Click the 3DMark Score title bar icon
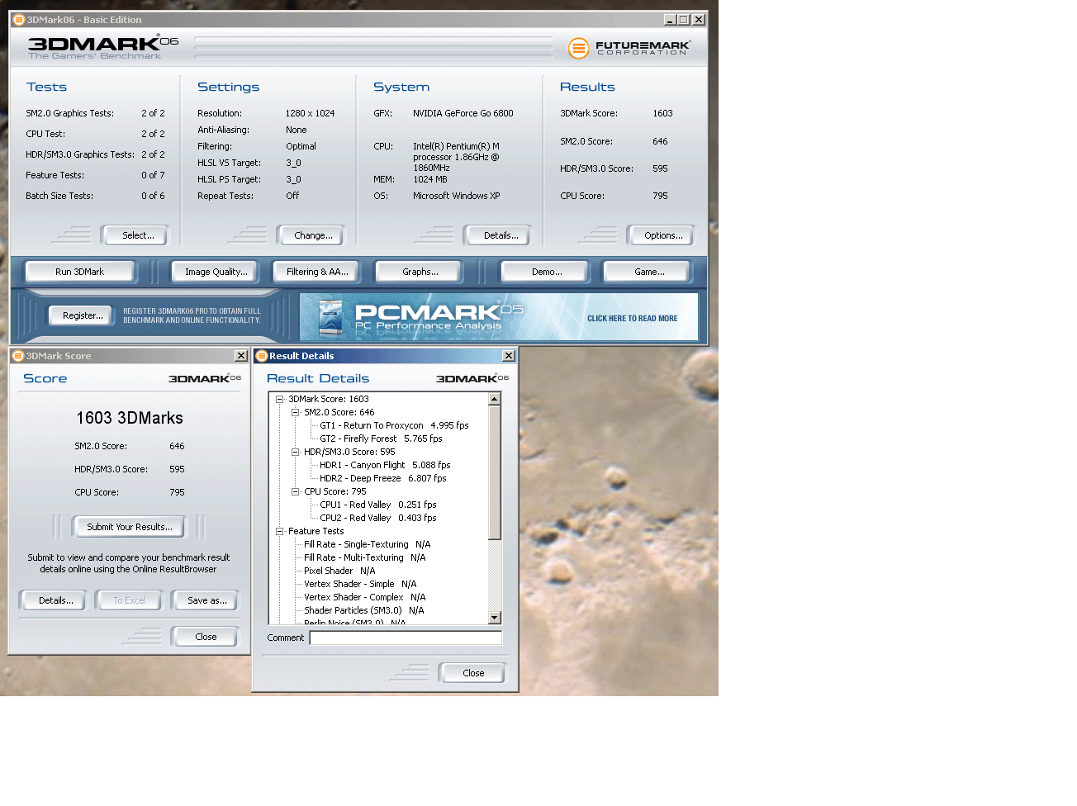 18,356
